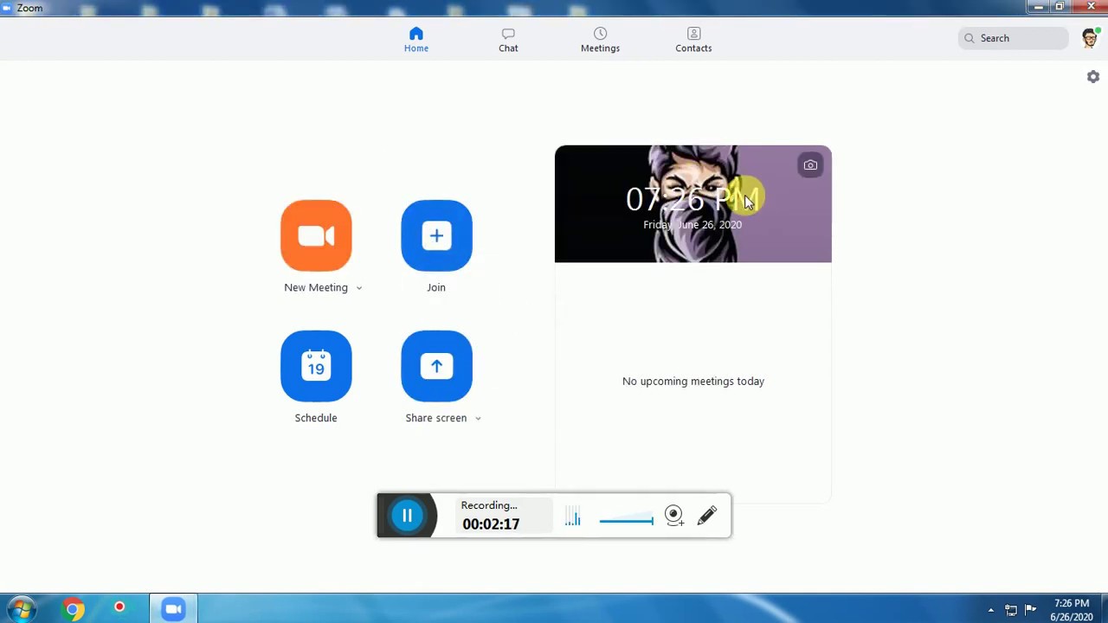Open the Meetings tab
This screenshot has height=623, width=1108.
[x=600, y=39]
